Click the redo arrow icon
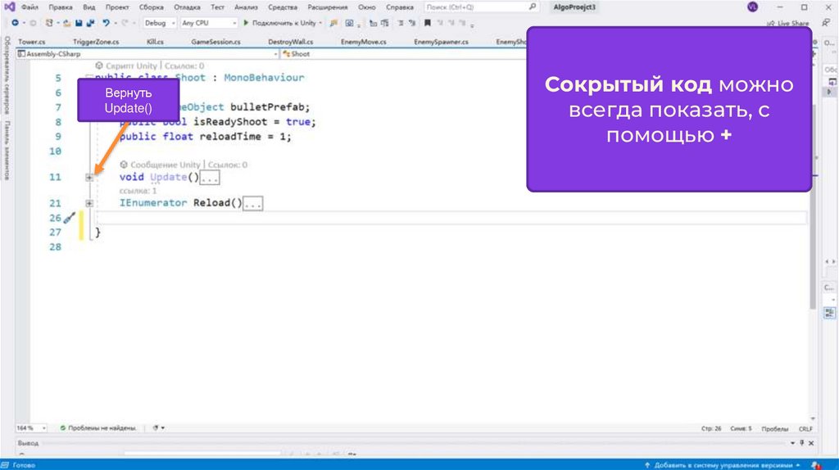The width and height of the screenshot is (839, 470). (125, 23)
